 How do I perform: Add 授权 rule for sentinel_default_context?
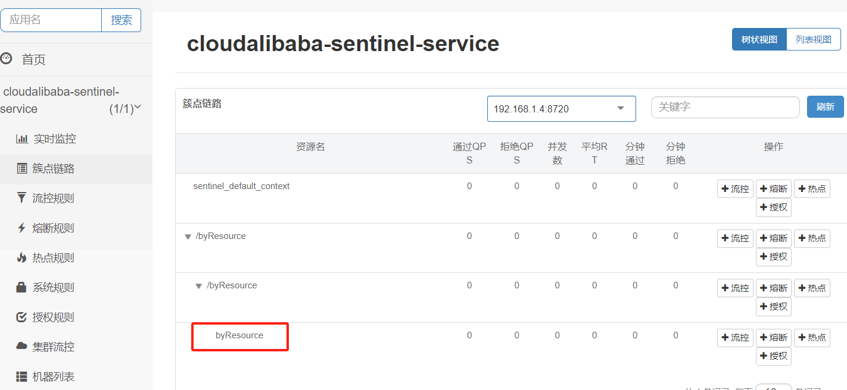(774, 207)
